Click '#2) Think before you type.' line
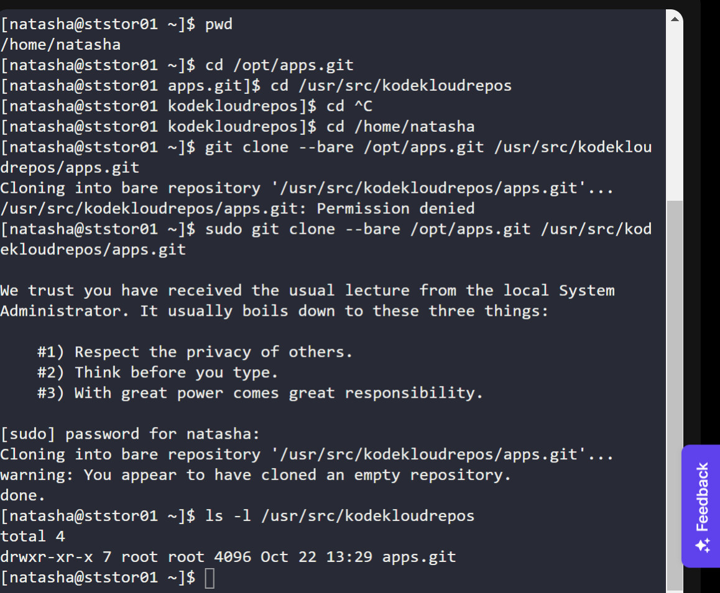 (x=158, y=373)
